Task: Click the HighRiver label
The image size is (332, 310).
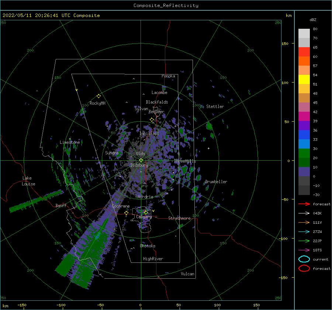Action: click(x=153, y=259)
